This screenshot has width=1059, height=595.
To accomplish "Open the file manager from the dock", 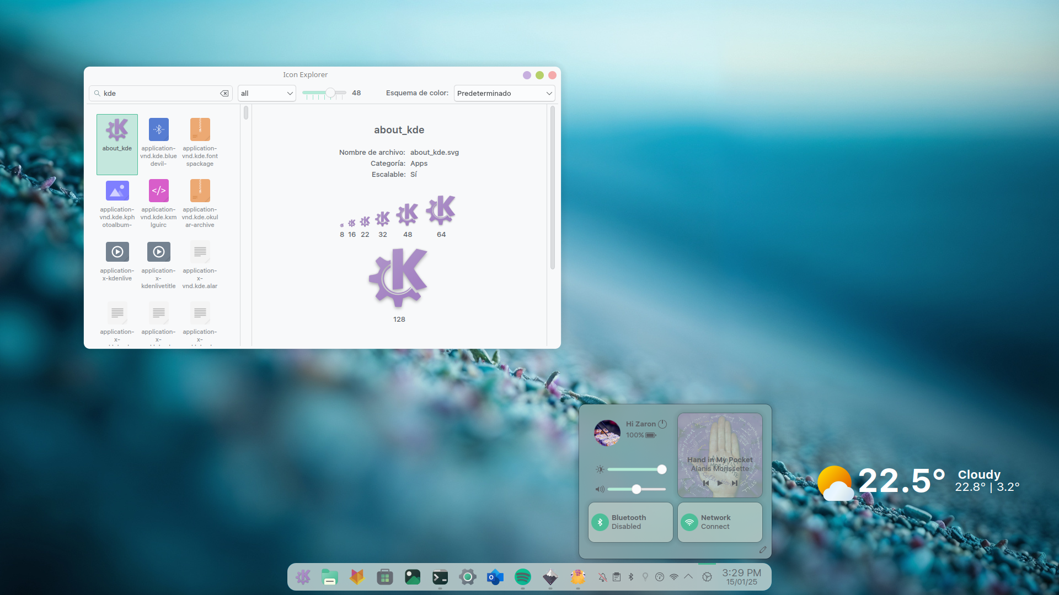I will click(330, 577).
